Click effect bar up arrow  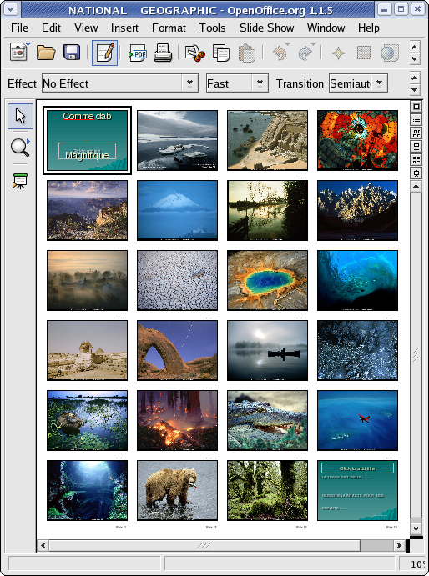tap(415, 78)
